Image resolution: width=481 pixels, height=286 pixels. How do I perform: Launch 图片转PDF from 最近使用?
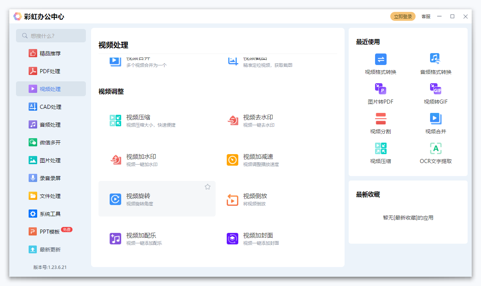(381, 94)
